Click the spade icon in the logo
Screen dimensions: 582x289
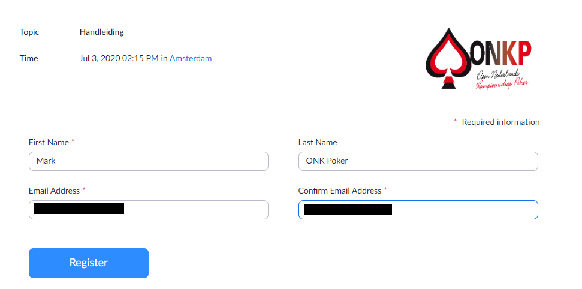click(x=448, y=59)
